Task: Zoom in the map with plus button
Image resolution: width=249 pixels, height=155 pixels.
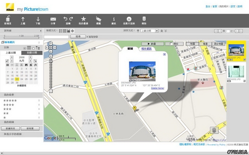Action: 51,56
